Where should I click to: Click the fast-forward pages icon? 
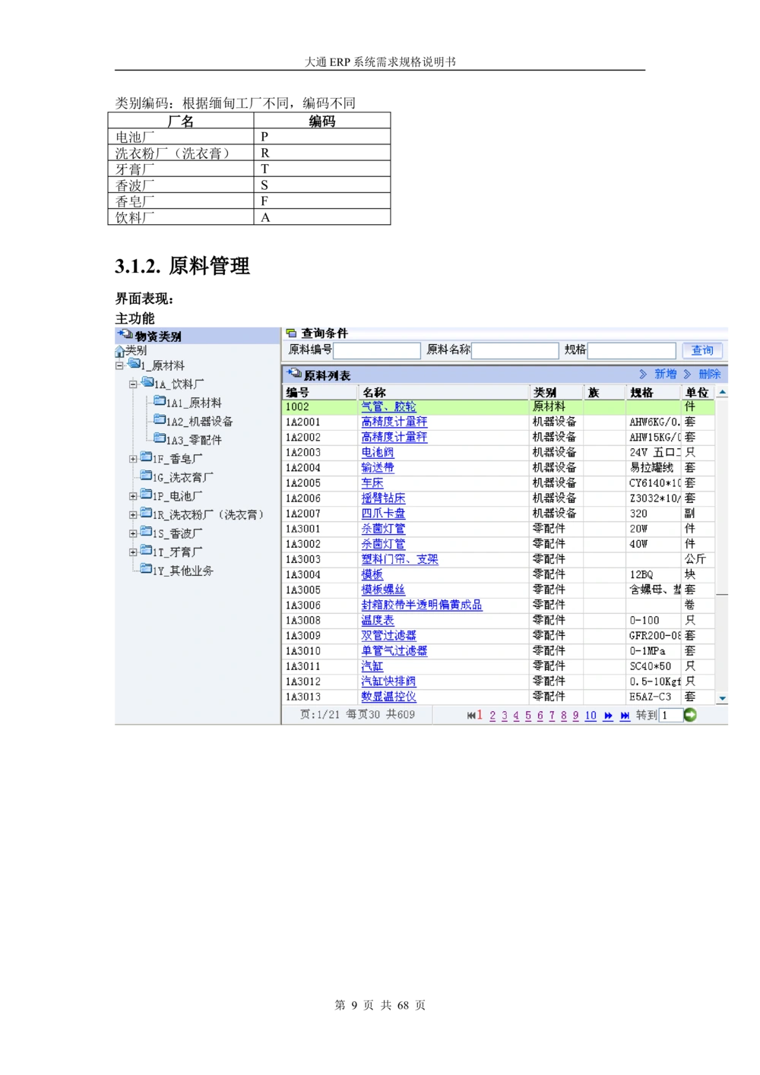click(x=609, y=714)
